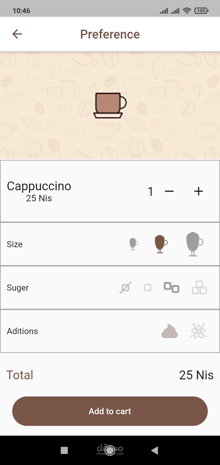Tap Android square recent apps button
The image size is (220, 465).
pos(64,450)
